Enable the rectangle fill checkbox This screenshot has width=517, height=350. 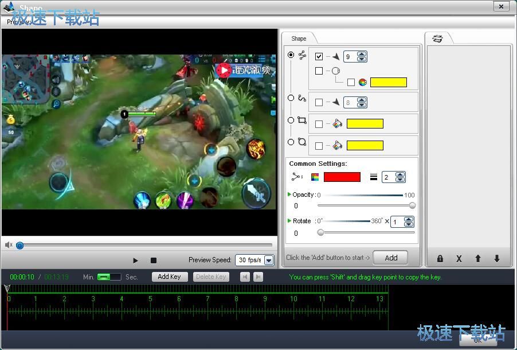click(319, 124)
